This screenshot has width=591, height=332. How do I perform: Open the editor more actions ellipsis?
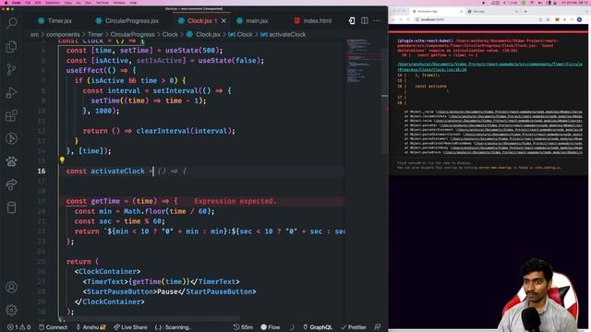click(377, 20)
